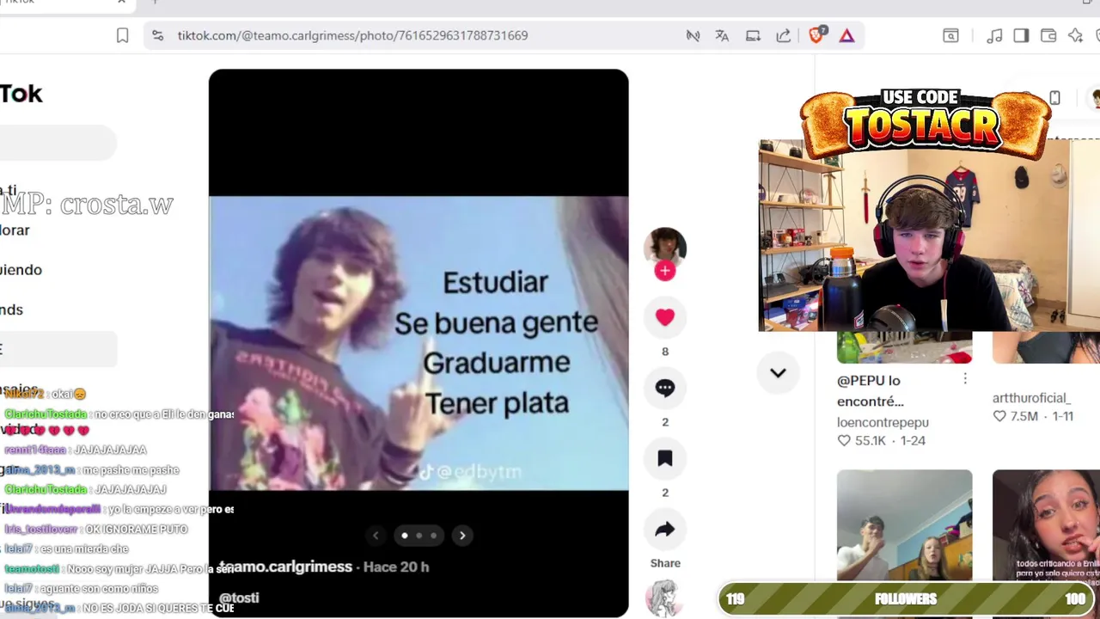
Task: Open thumbnail with two people in room
Action: coord(905,525)
